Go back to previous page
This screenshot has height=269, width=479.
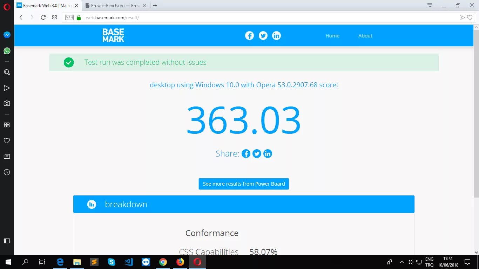(x=21, y=18)
